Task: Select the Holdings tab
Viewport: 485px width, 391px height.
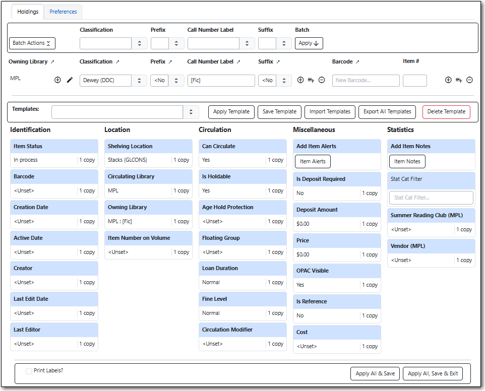Action: (x=28, y=12)
